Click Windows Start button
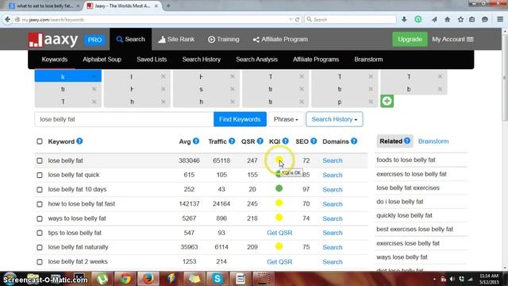This screenshot has width=508, height=286. [10, 279]
